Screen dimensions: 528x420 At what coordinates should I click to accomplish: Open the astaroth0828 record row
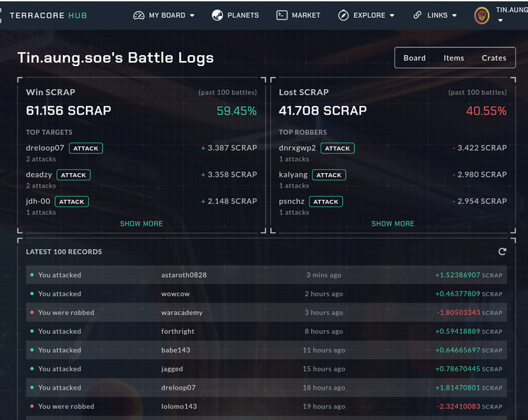click(x=266, y=275)
